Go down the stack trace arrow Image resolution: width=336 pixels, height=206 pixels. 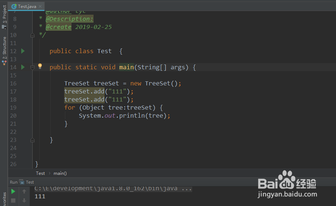click(x=24, y=201)
